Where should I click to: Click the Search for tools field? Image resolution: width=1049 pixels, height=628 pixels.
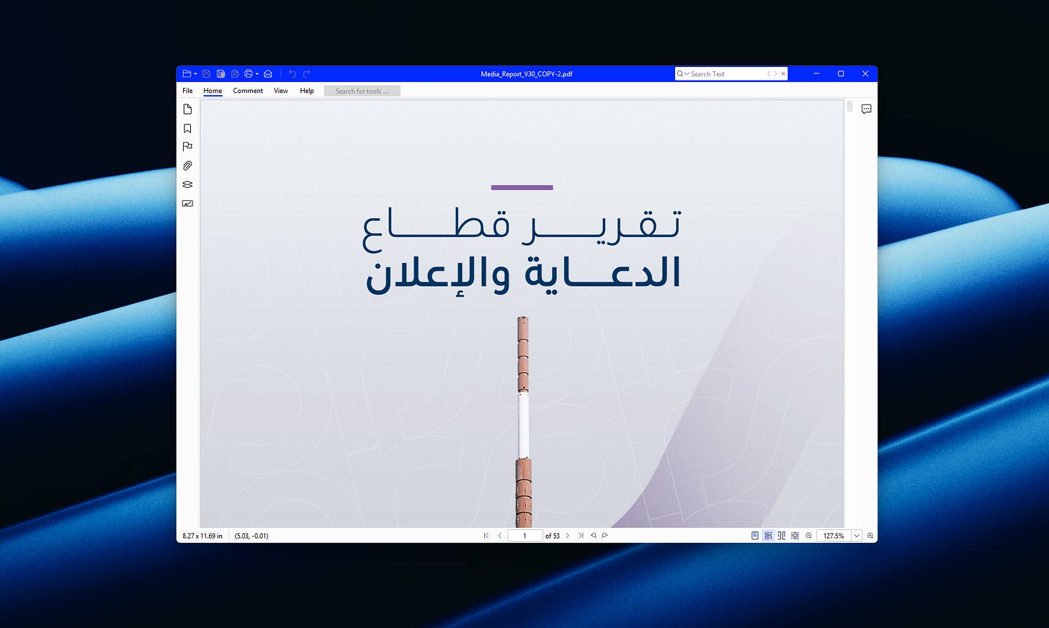click(362, 91)
